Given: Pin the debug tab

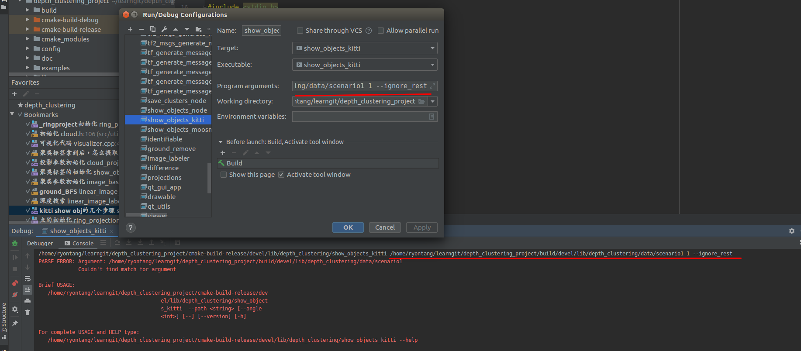Looking at the screenshot, I should [15, 323].
